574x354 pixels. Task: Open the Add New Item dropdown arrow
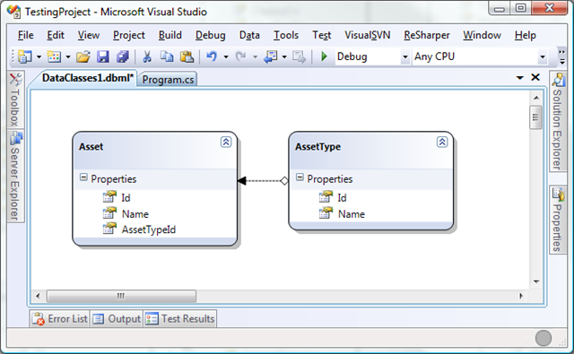[x=68, y=57]
